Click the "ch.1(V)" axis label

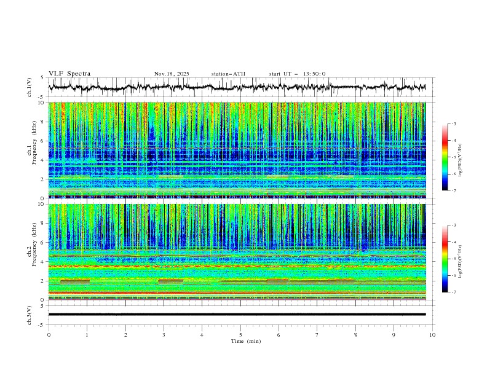click(x=30, y=87)
